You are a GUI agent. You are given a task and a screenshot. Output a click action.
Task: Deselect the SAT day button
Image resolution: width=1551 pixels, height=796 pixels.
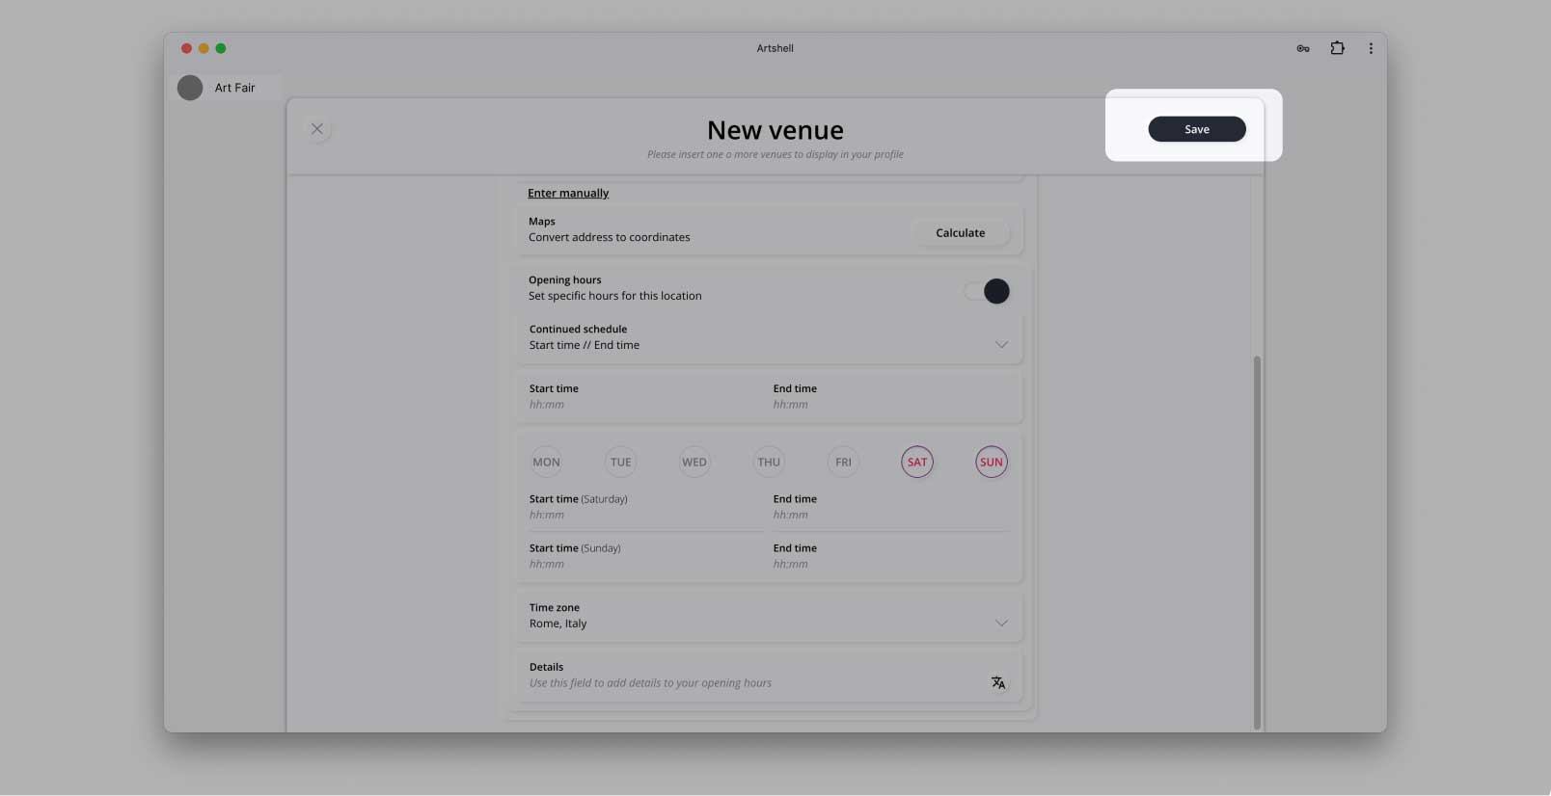917,463
